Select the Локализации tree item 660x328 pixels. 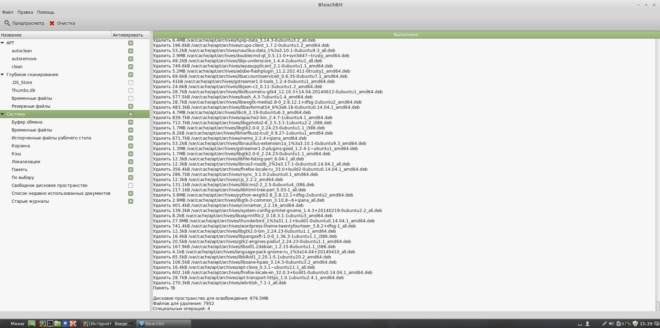[x=26, y=162]
